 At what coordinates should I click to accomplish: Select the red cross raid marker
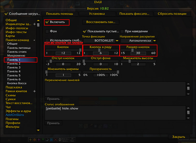56,140
